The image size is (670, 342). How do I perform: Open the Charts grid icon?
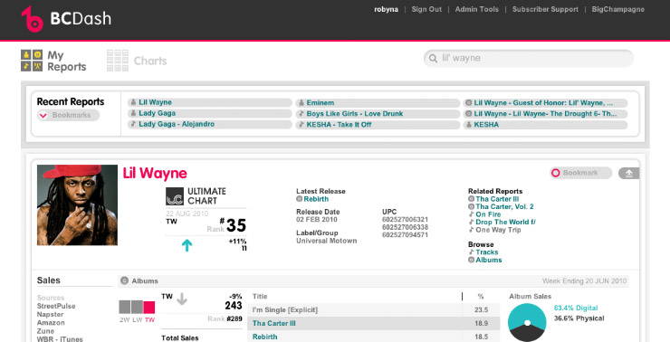click(x=118, y=61)
